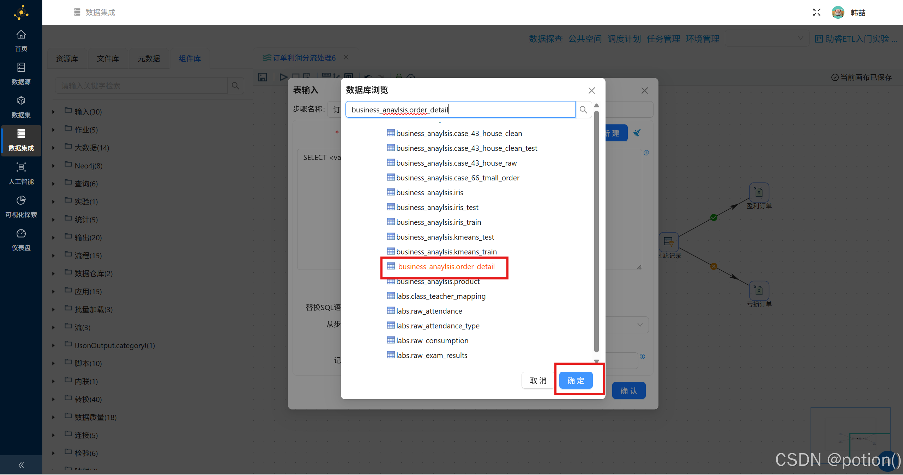This screenshot has height=475, width=903.
Task: Click the 确定 button in database browser
Action: tap(576, 381)
